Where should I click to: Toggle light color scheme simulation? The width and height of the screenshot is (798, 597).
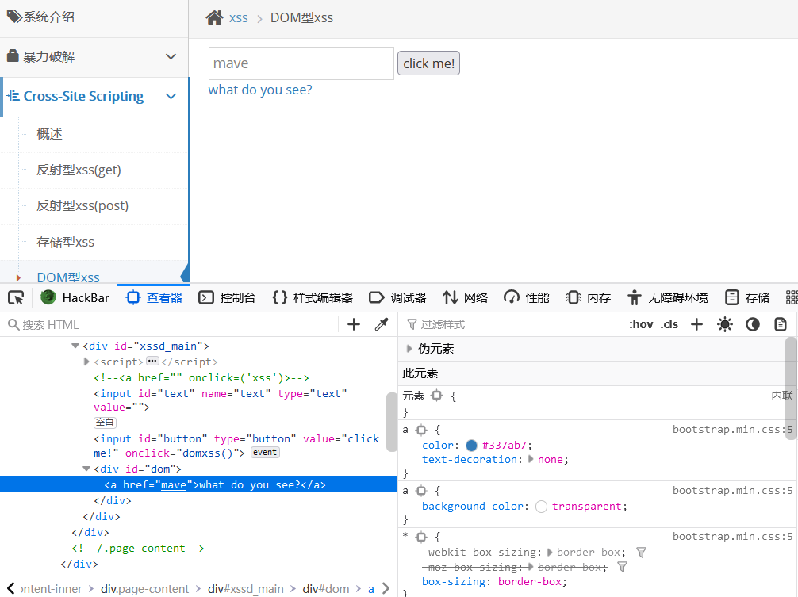(724, 324)
